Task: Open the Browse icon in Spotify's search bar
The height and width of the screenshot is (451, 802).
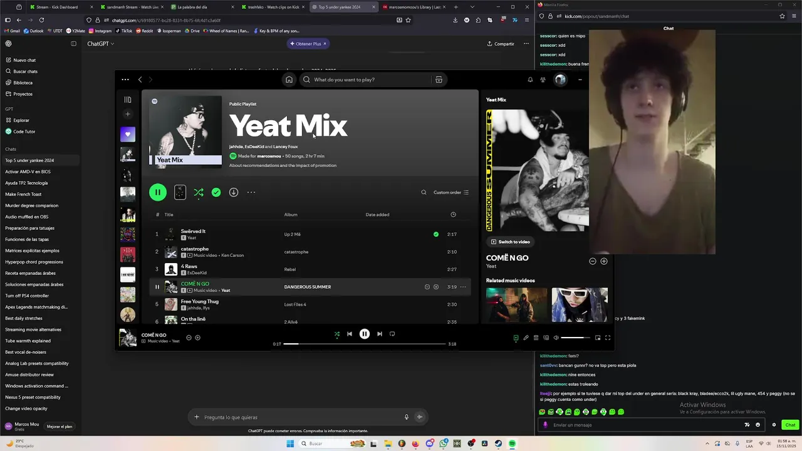Action: click(x=439, y=80)
